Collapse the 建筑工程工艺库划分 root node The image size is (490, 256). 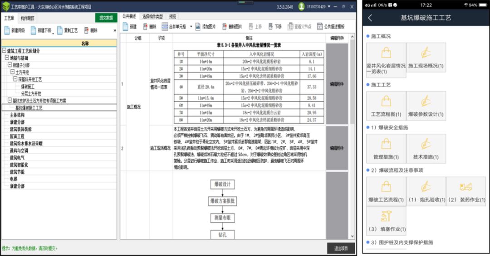4,51
